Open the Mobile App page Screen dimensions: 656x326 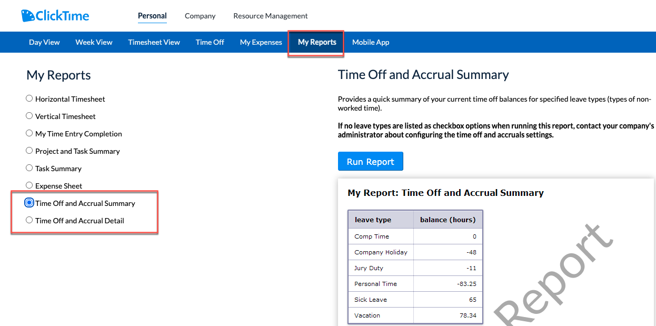(371, 42)
